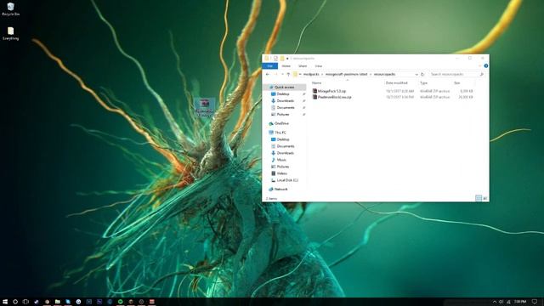The height and width of the screenshot is (306, 544).
Task: Open the recent locations dropdown arrow
Action: tap(282, 74)
